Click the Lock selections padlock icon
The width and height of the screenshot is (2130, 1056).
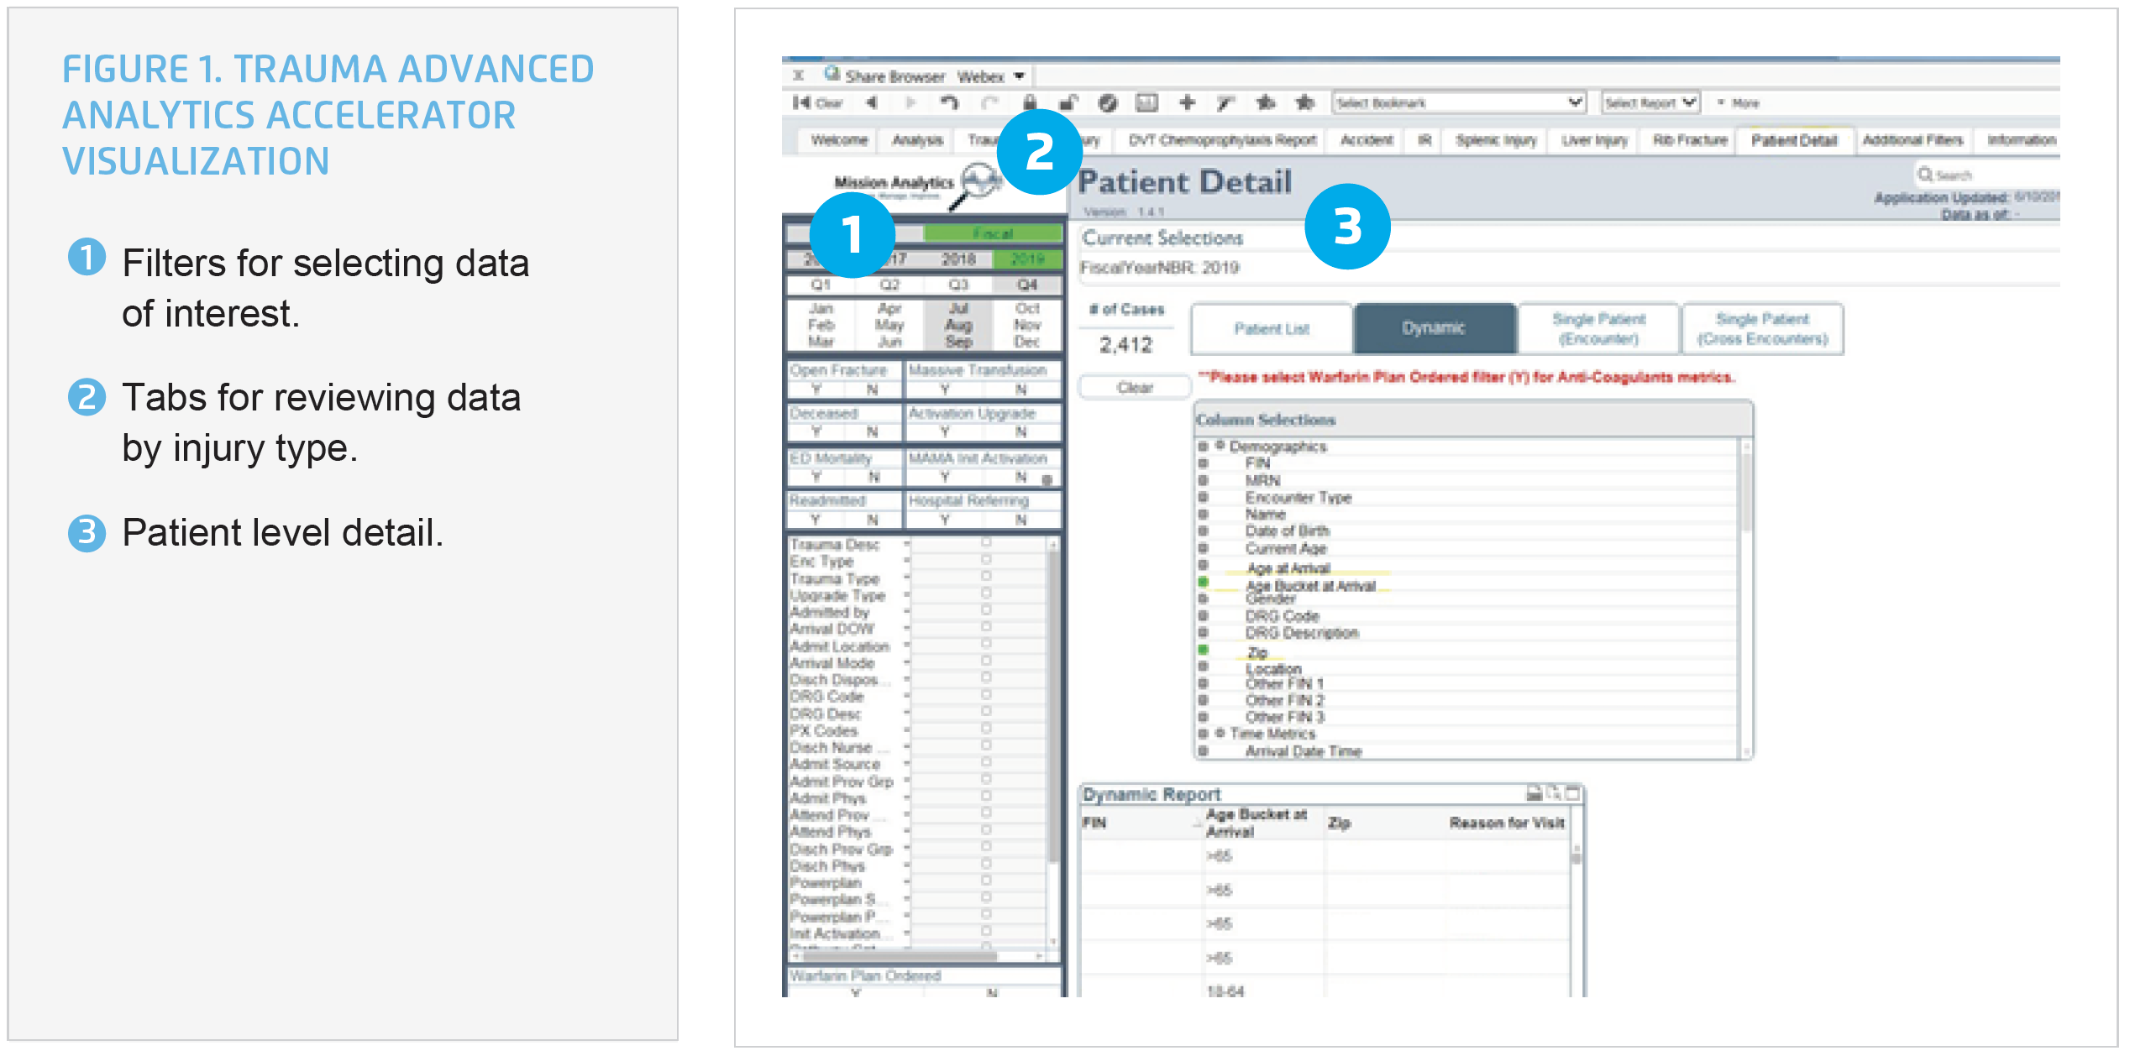point(1029,103)
